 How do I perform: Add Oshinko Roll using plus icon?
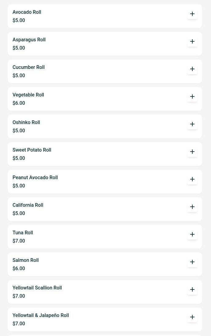[x=192, y=124]
